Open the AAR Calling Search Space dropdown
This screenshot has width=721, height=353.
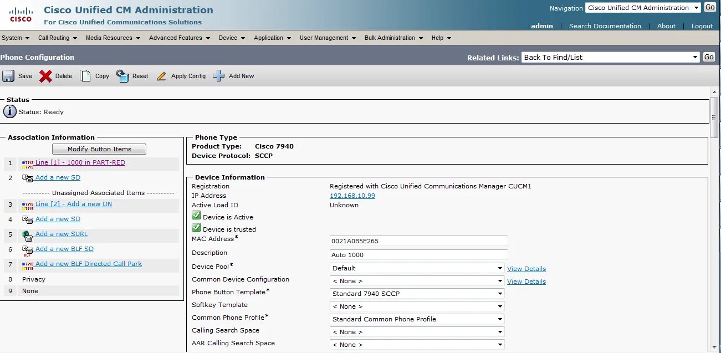tap(417, 345)
